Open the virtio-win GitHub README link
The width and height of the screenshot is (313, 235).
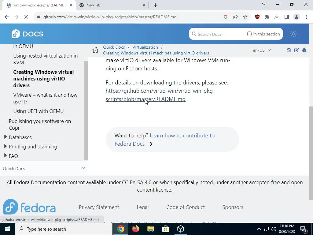pyautogui.click(x=160, y=95)
